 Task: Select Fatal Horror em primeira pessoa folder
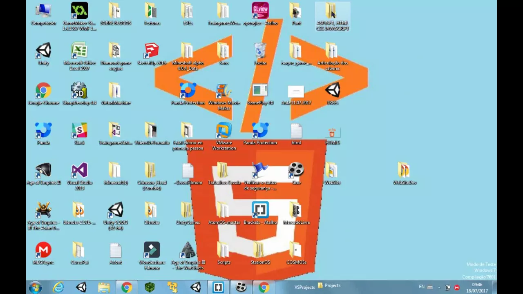[188, 136]
